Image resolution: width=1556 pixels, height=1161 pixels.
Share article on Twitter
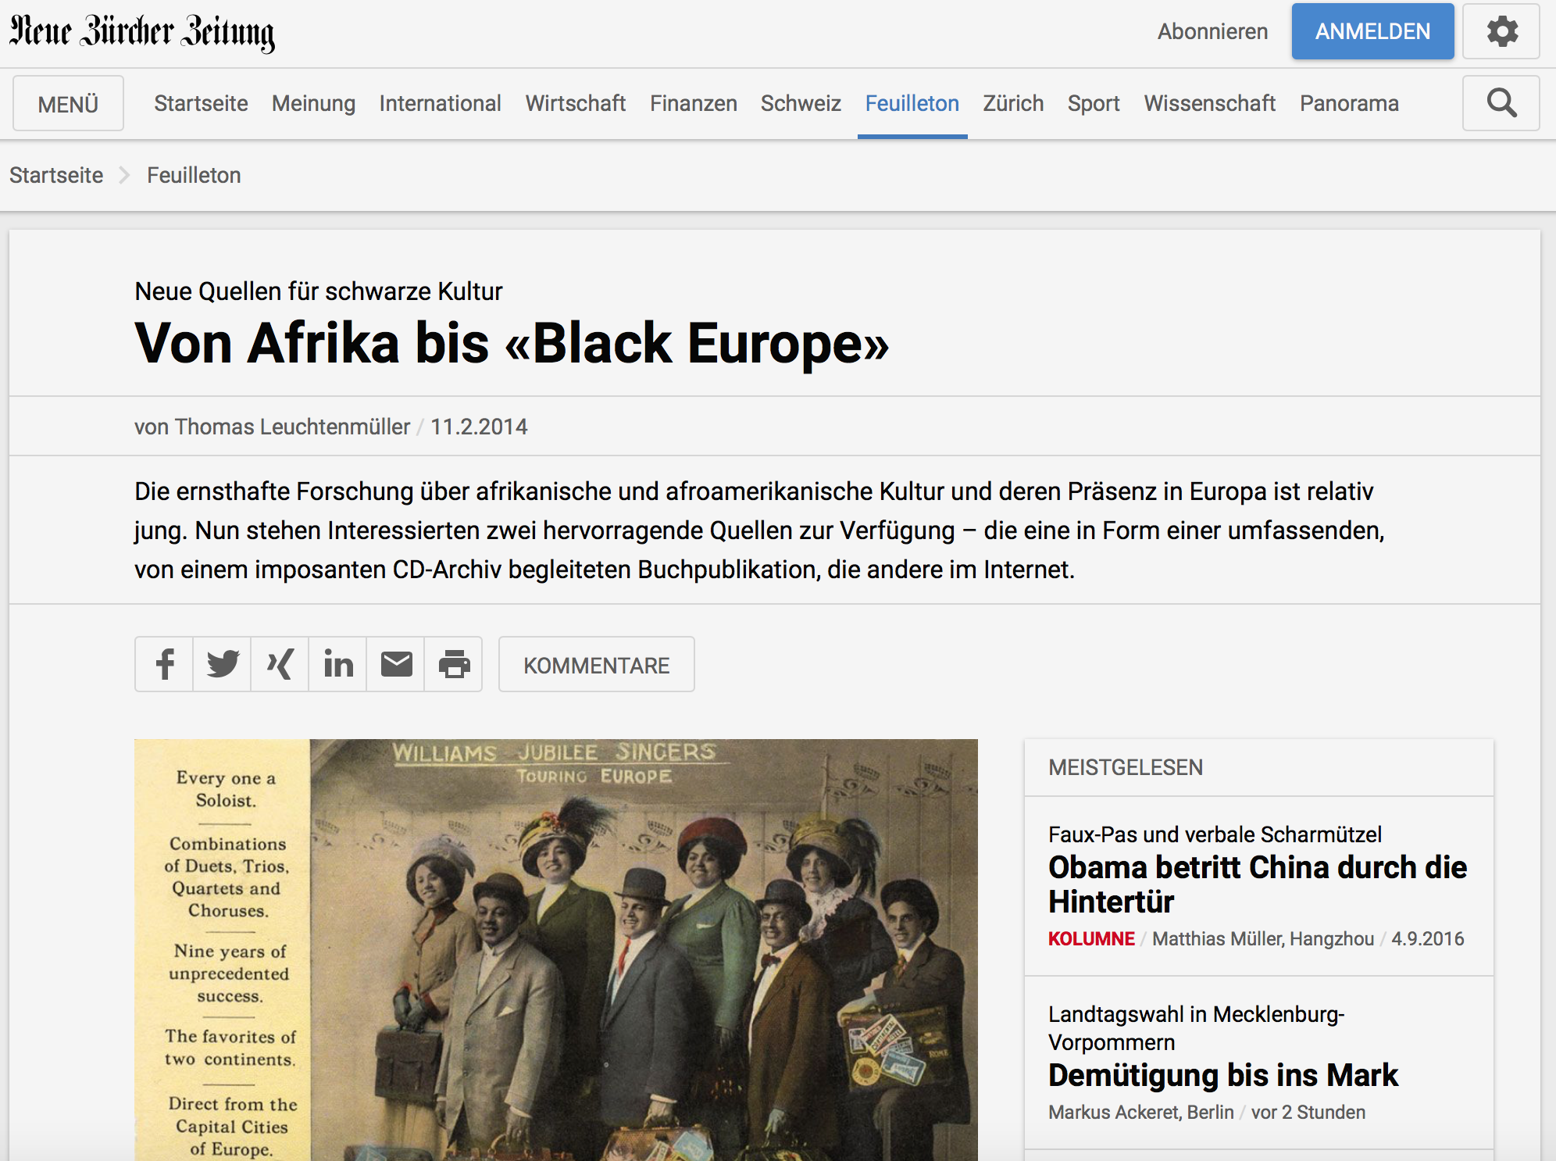click(223, 664)
